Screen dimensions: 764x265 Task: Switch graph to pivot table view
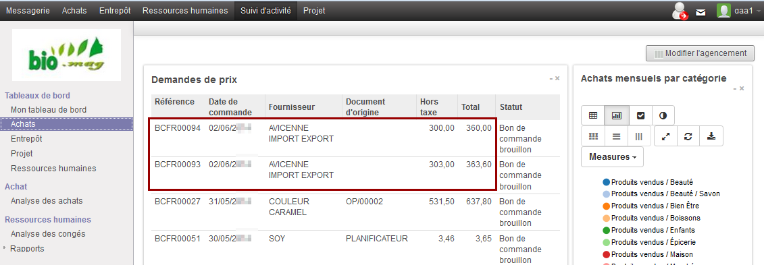tap(593, 116)
